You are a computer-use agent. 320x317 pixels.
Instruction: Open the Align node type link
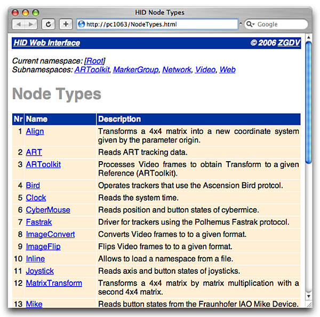[35, 131]
